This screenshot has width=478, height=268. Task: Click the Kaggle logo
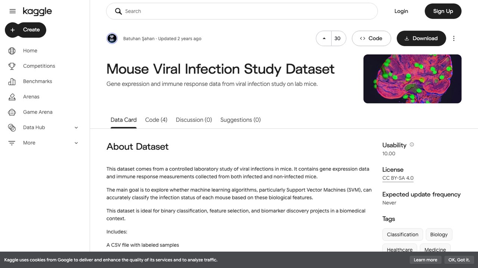click(37, 12)
